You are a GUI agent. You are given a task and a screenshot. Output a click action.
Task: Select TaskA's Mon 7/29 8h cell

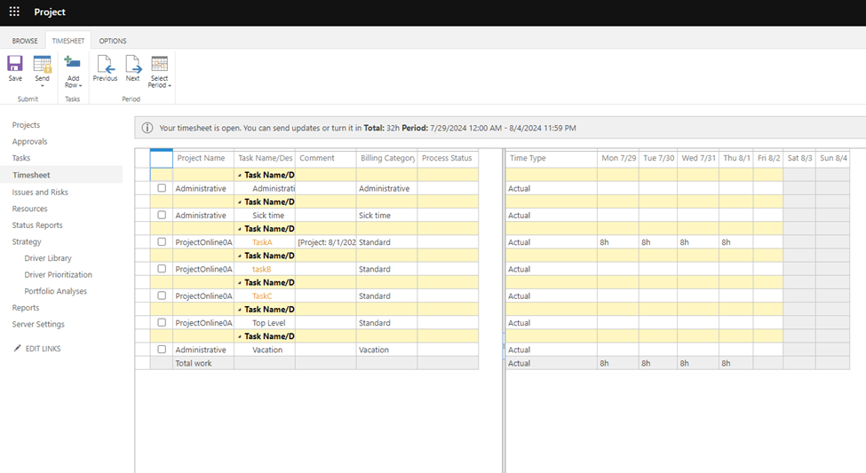[x=618, y=242]
